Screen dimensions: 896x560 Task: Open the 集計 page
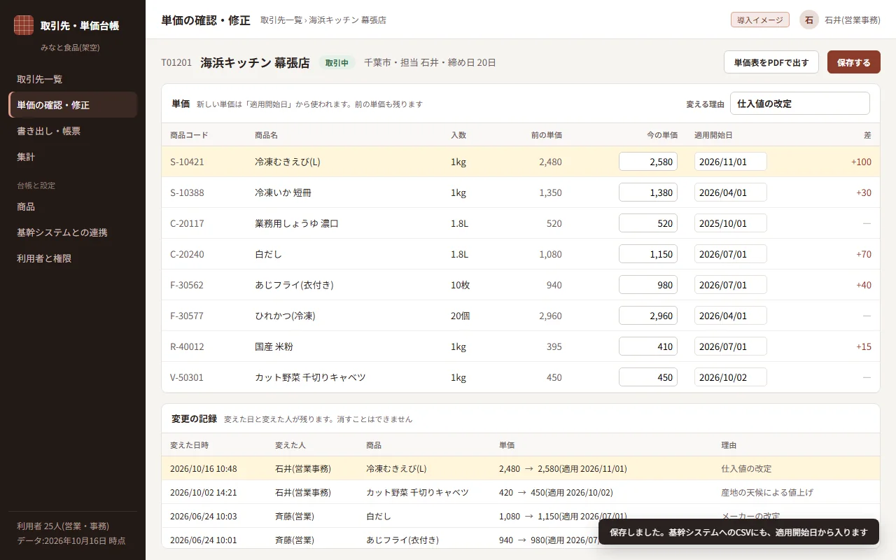click(x=73, y=157)
